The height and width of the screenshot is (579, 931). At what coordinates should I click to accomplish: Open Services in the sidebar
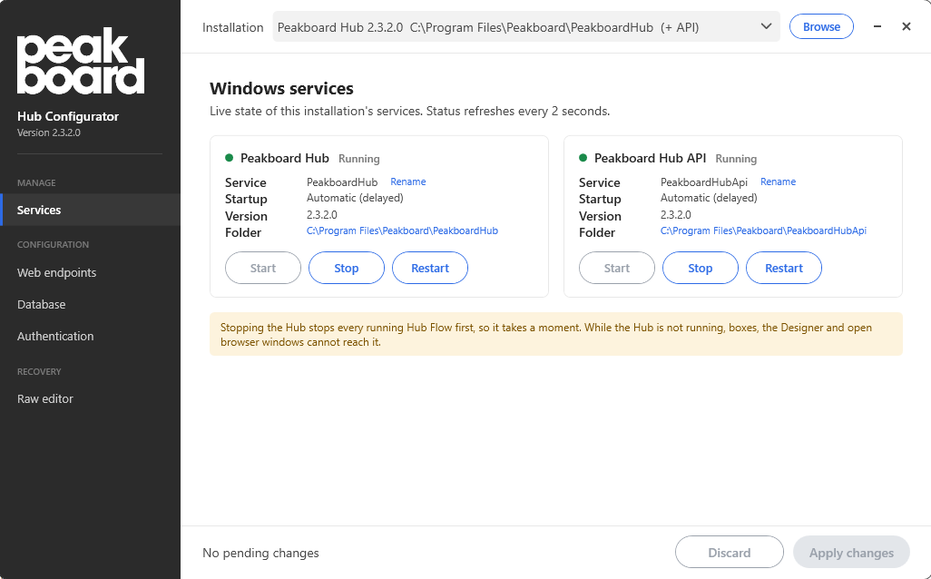(x=90, y=210)
